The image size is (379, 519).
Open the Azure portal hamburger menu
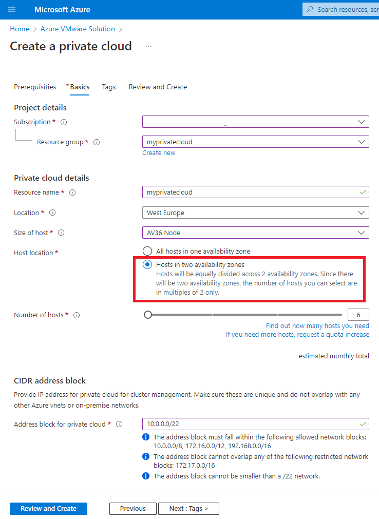click(x=12, y=9)
